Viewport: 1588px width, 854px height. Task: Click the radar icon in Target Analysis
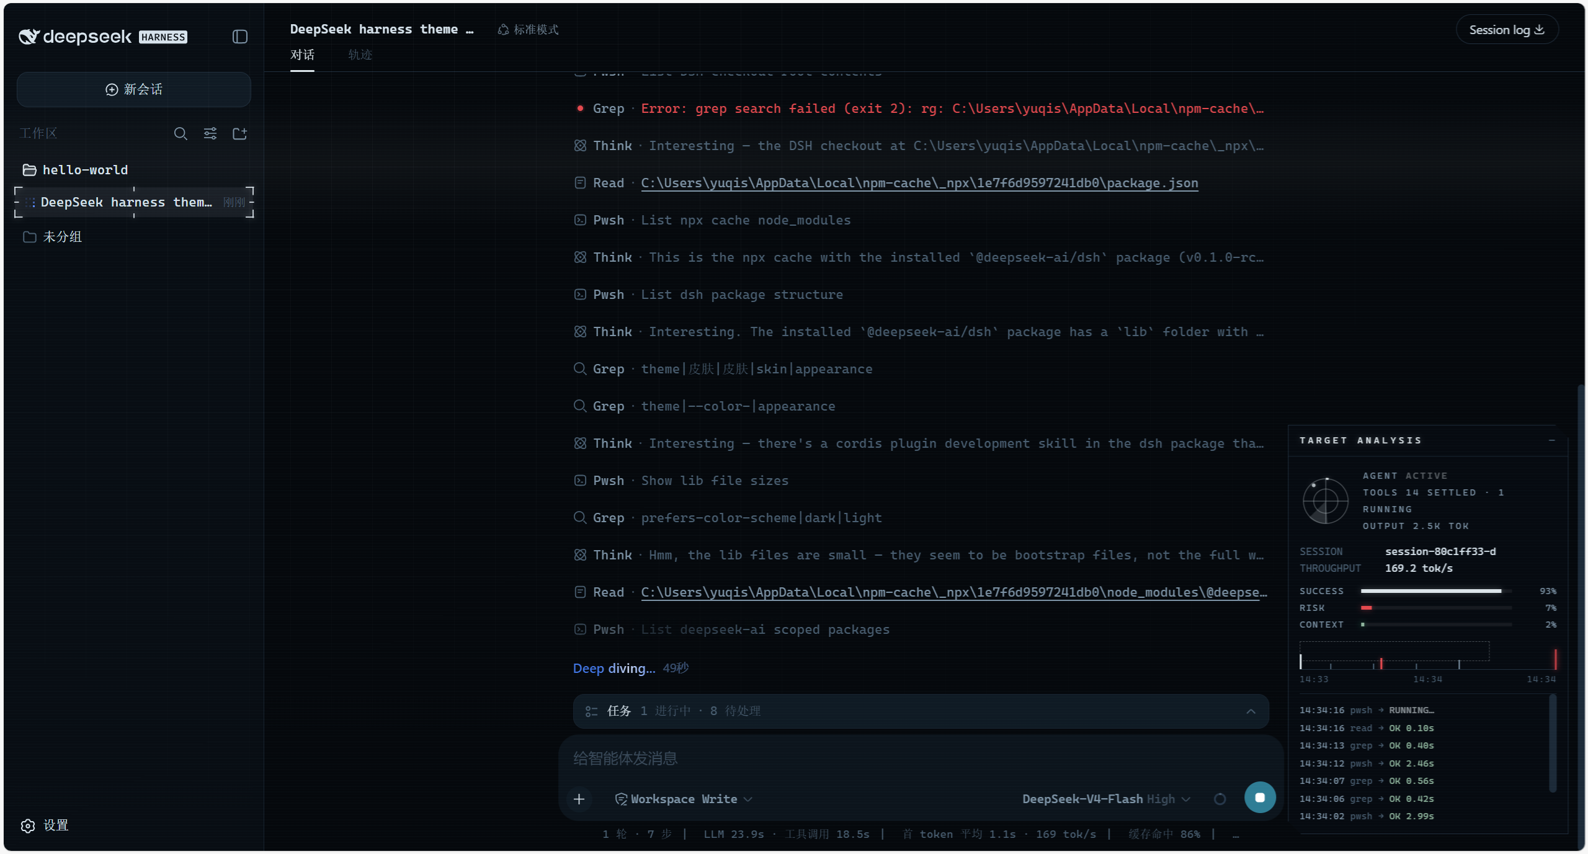[1326, 500]
